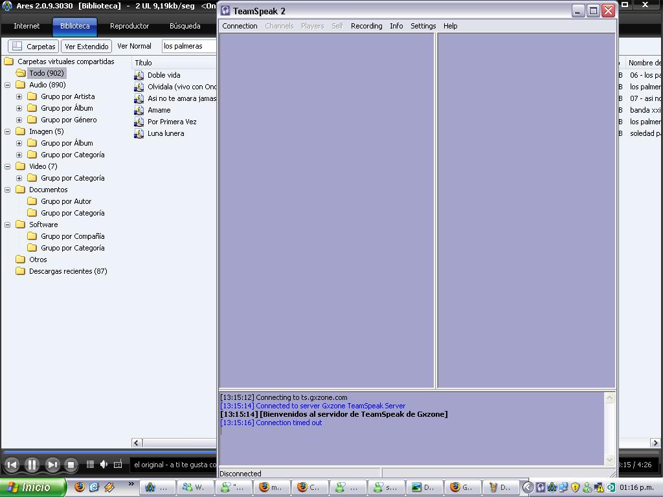Image resolution: width=663 pixels, height=497 pixels.
Task: Toggle the Carpetas folder panel button
Action: 34,46
